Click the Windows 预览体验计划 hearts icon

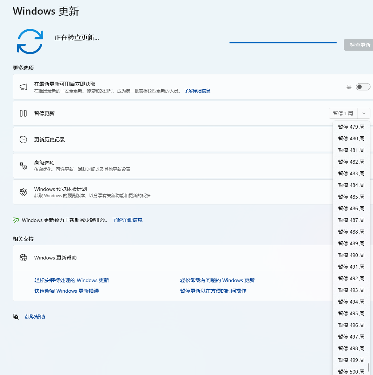(23, 192)
